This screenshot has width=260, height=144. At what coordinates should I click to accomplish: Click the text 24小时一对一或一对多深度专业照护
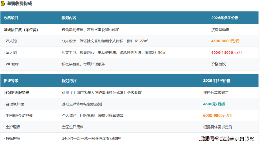click(x=91, y=138)
